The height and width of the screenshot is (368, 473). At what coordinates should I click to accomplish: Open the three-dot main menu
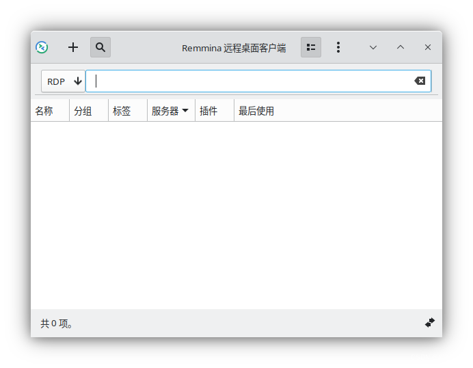tap(338, 47)
